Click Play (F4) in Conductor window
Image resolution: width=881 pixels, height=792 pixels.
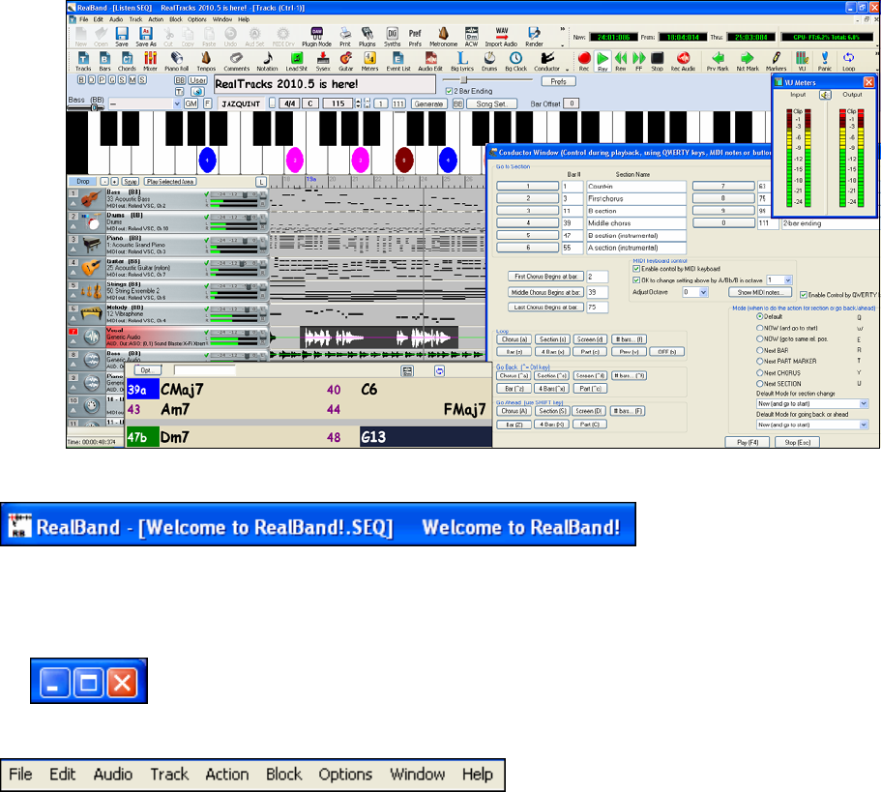click(x=748, y=442)
